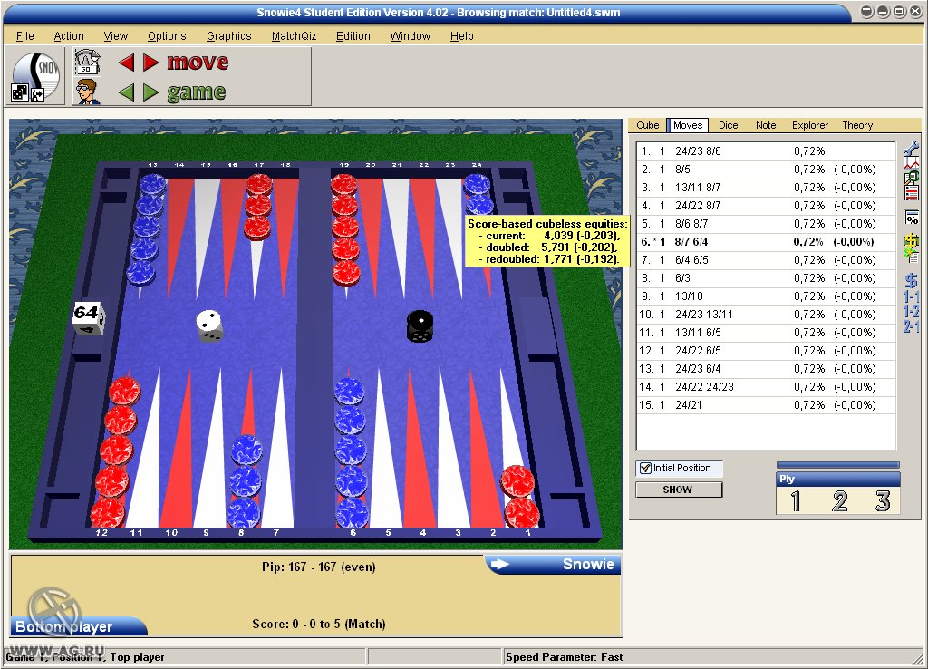Screen dimensions: 928x669
Task: Select move row 8 '6/3'
Action: pyautogui.click(x=766, y=278)
